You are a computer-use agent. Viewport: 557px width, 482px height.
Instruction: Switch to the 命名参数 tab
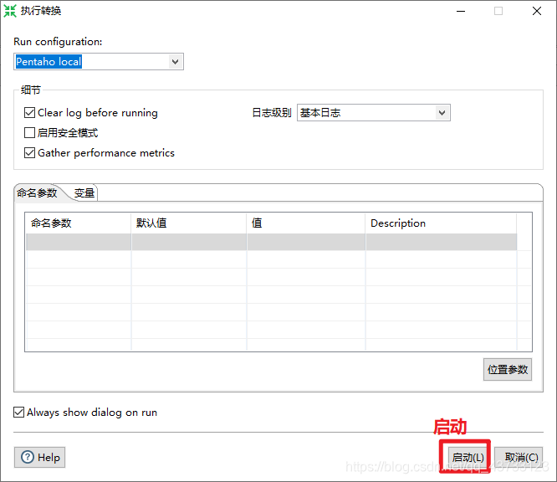tap(37, 193)
